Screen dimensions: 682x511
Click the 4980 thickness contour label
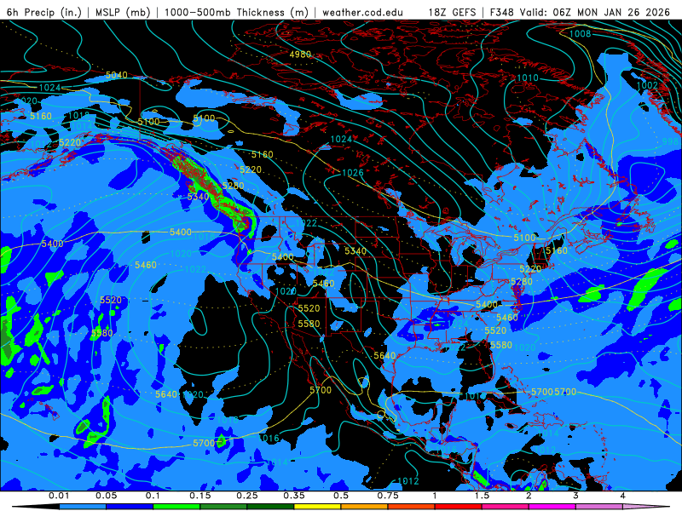[x=300, y=55]
